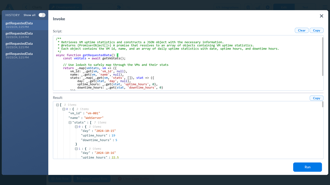Open the Integrations panel
This screenshot has height=185, width=330.
[x=228, y=7]
